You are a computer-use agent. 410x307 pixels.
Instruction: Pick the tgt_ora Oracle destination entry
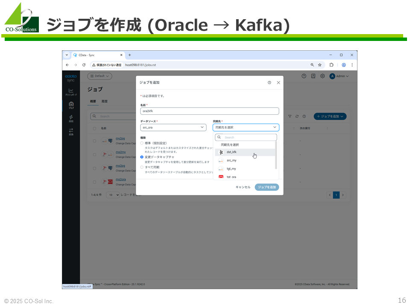(245, 177)
